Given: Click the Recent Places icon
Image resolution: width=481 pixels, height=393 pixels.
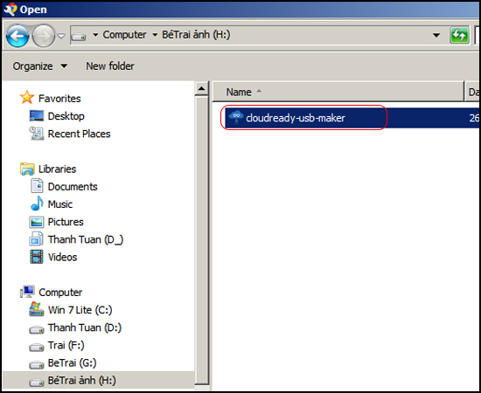Looking at the screenshot, I should 37,134.
